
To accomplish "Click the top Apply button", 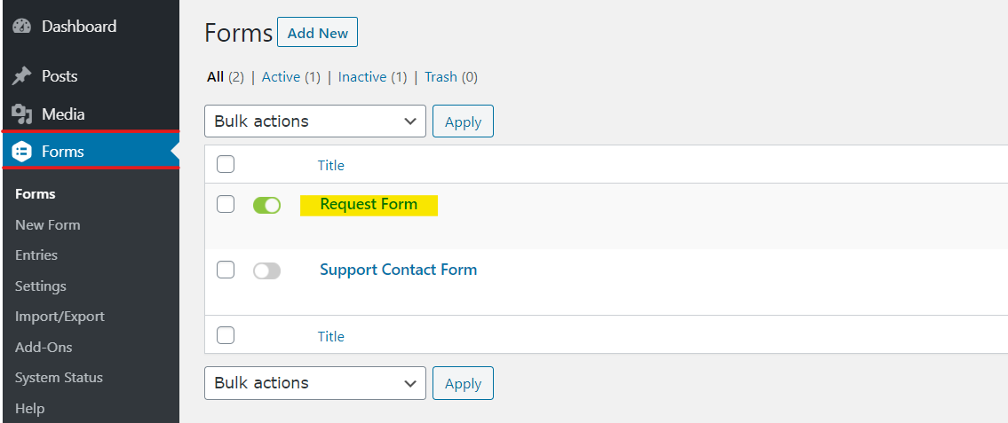I will (463, 121).
